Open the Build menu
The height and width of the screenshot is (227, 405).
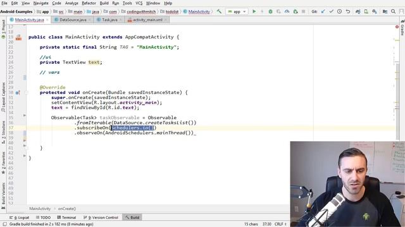104,3
